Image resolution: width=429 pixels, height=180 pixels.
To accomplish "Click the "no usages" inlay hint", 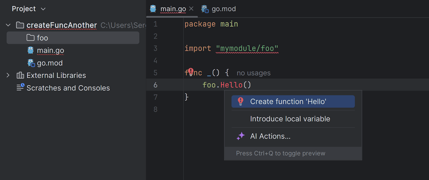I will coord(253,73).
